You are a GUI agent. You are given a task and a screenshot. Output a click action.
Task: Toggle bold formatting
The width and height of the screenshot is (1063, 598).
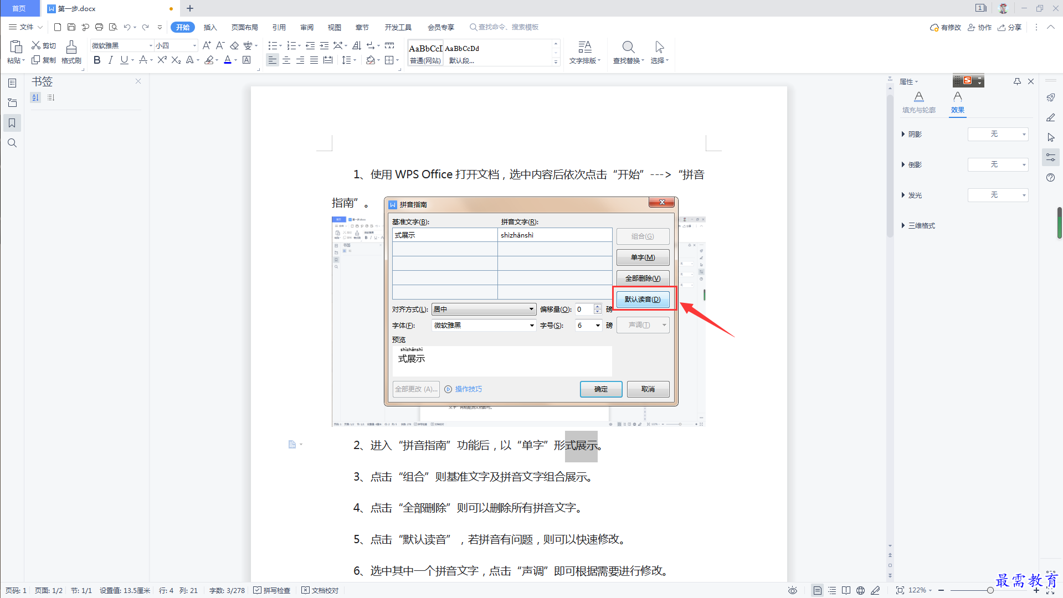[x=97, y=60]
